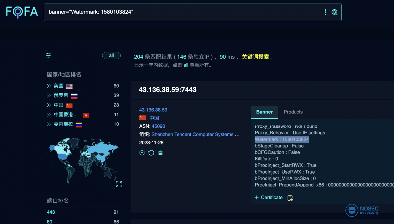Click the Shenzhen Tencent Computer Systems organization link

[192, 134]
